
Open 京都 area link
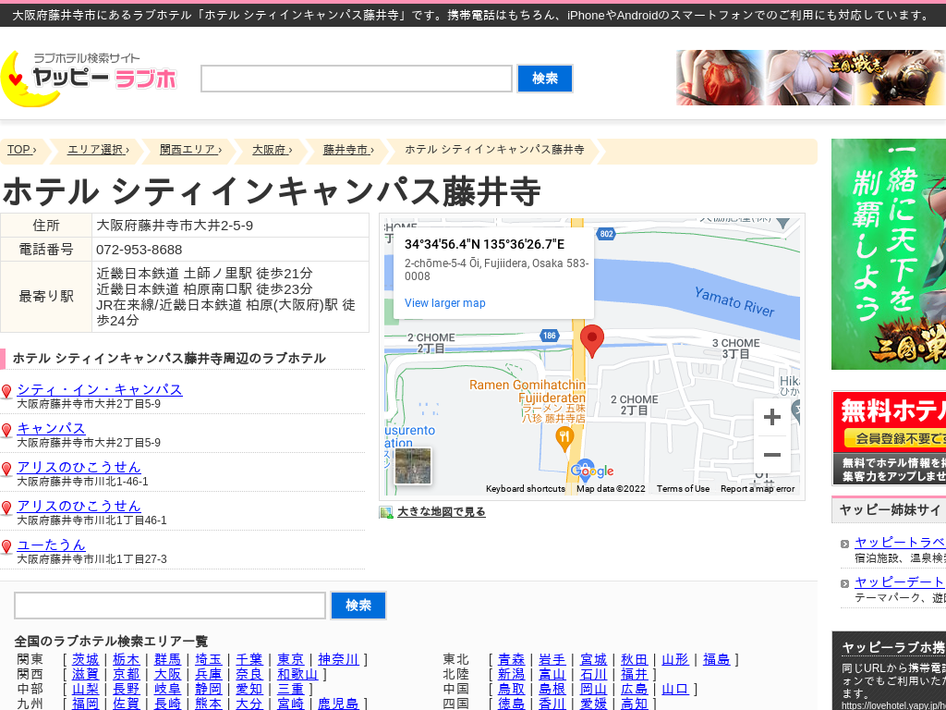[x=126, y=674]
